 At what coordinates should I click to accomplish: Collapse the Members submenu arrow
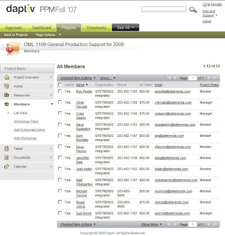click(x=52, y=104)
